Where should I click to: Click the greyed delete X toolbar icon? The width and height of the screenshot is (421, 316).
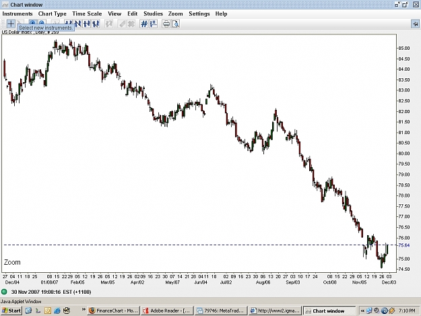pos(131,24)
